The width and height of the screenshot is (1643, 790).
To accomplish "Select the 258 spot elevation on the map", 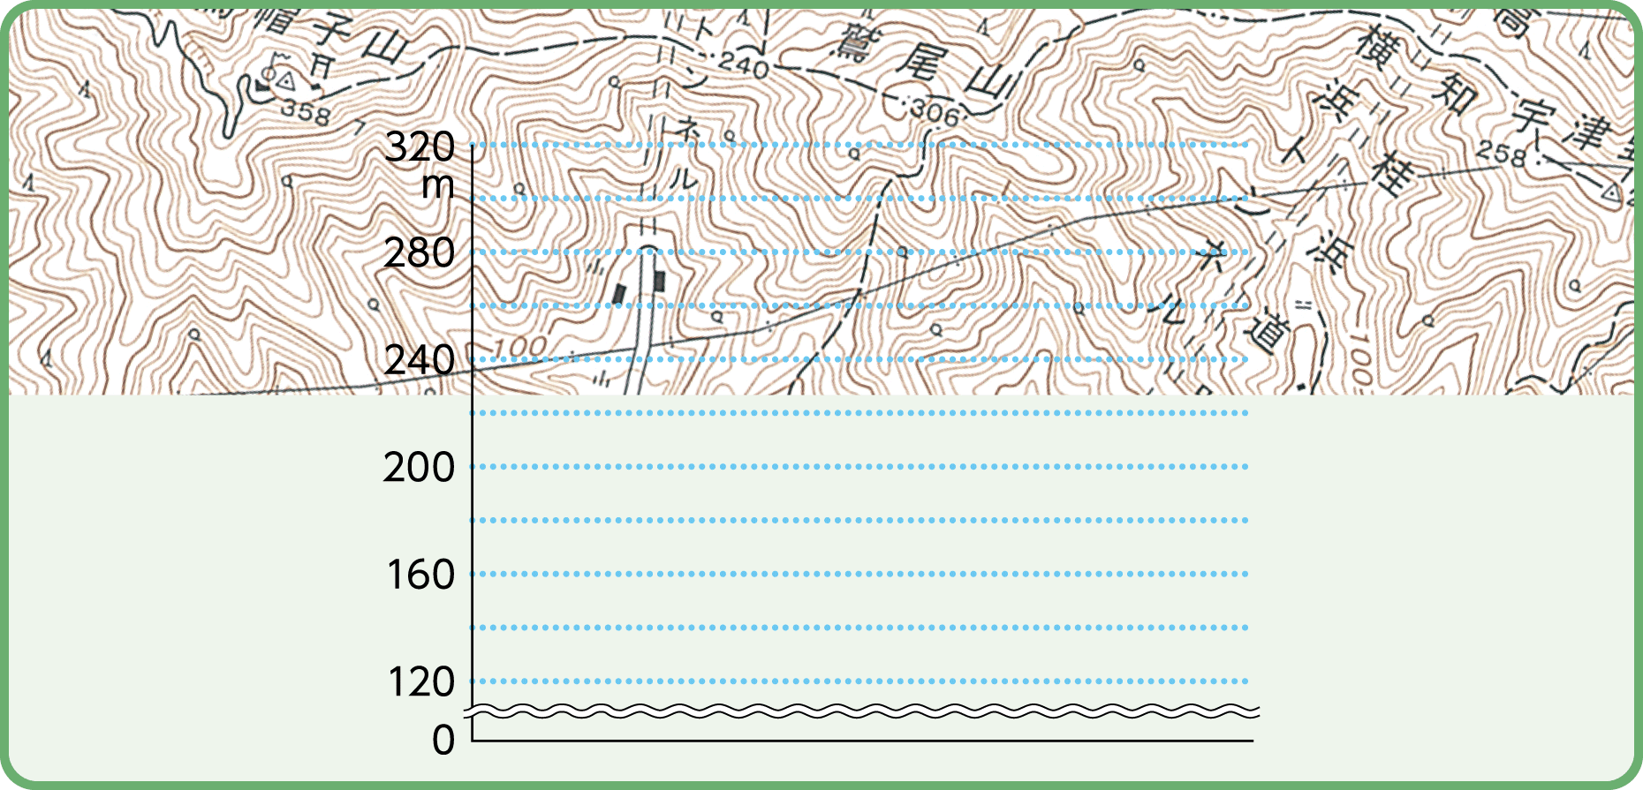I will pos(1501,154).
